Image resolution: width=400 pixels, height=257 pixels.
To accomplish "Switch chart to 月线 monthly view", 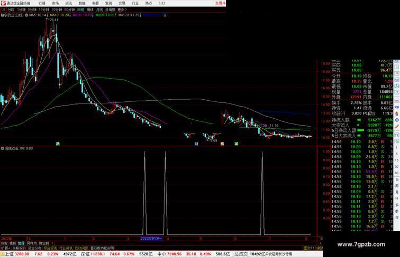I will [x=99, y=9].
